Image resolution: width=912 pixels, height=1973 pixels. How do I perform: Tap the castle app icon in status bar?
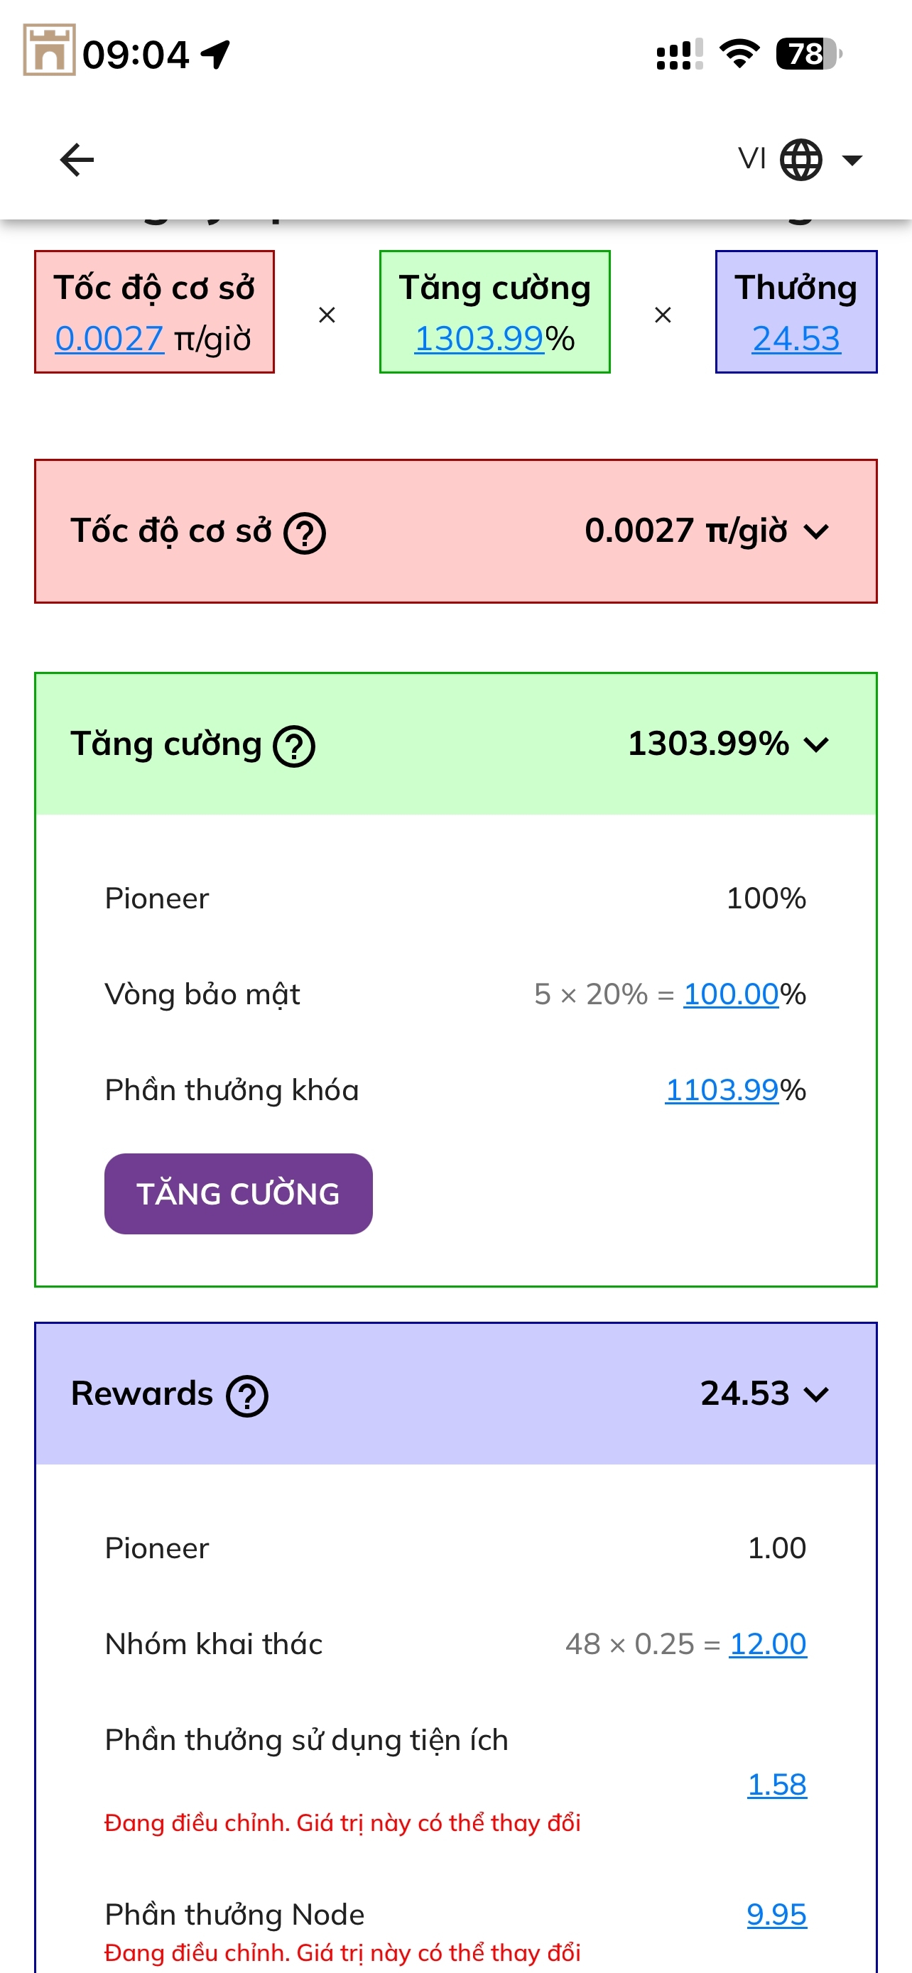pyautogui.click(x=49, y=50)
